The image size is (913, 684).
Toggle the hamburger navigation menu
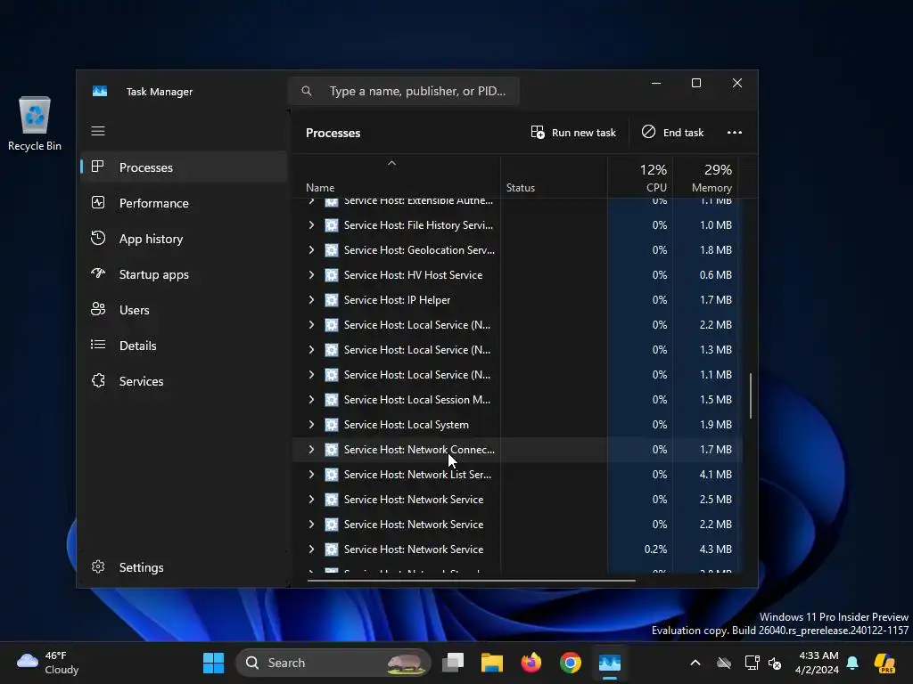click(98, 131)
